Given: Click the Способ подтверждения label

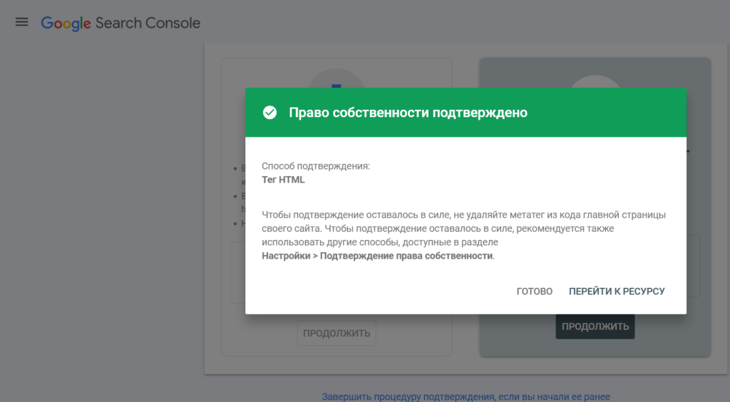Looking at the screenshot, I should [x=316, y=166].
